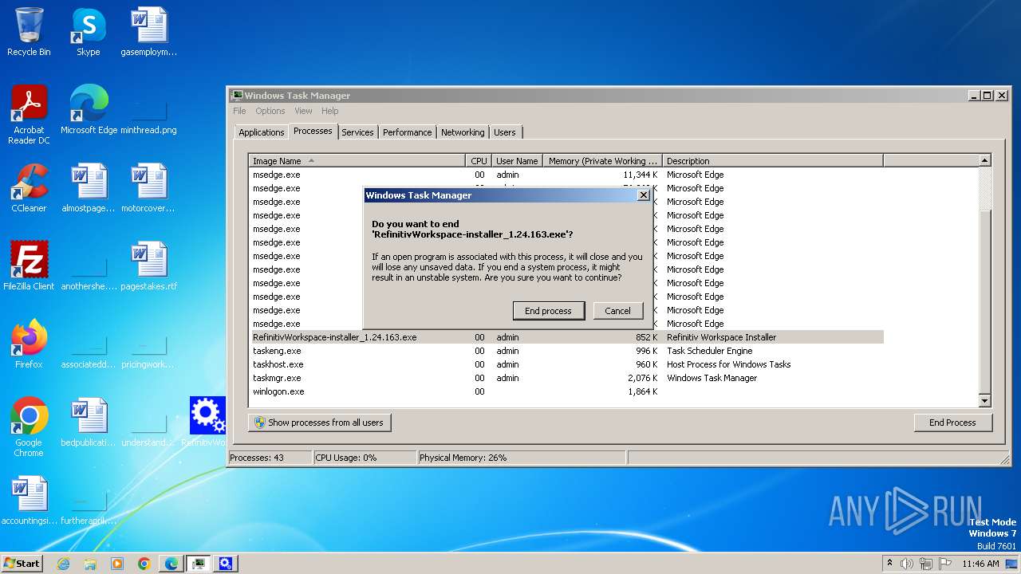
Task: Select the motorcover Word document icon
Action: [148, 187]
